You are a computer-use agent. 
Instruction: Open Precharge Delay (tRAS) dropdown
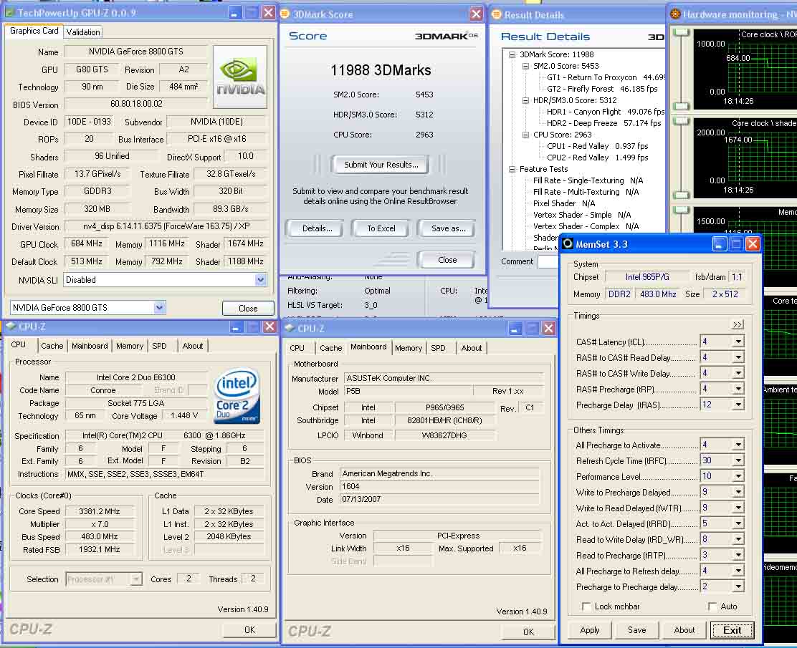click(738, 405)
